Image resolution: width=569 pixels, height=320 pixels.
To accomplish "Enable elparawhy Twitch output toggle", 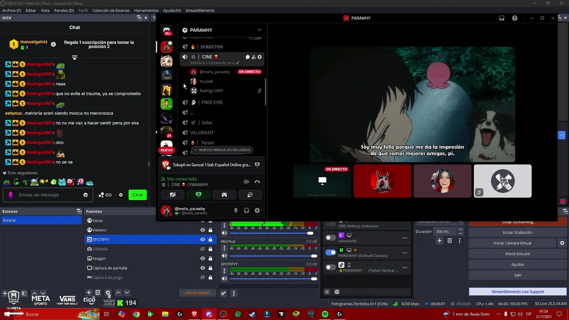I will [x=331, y=238].
